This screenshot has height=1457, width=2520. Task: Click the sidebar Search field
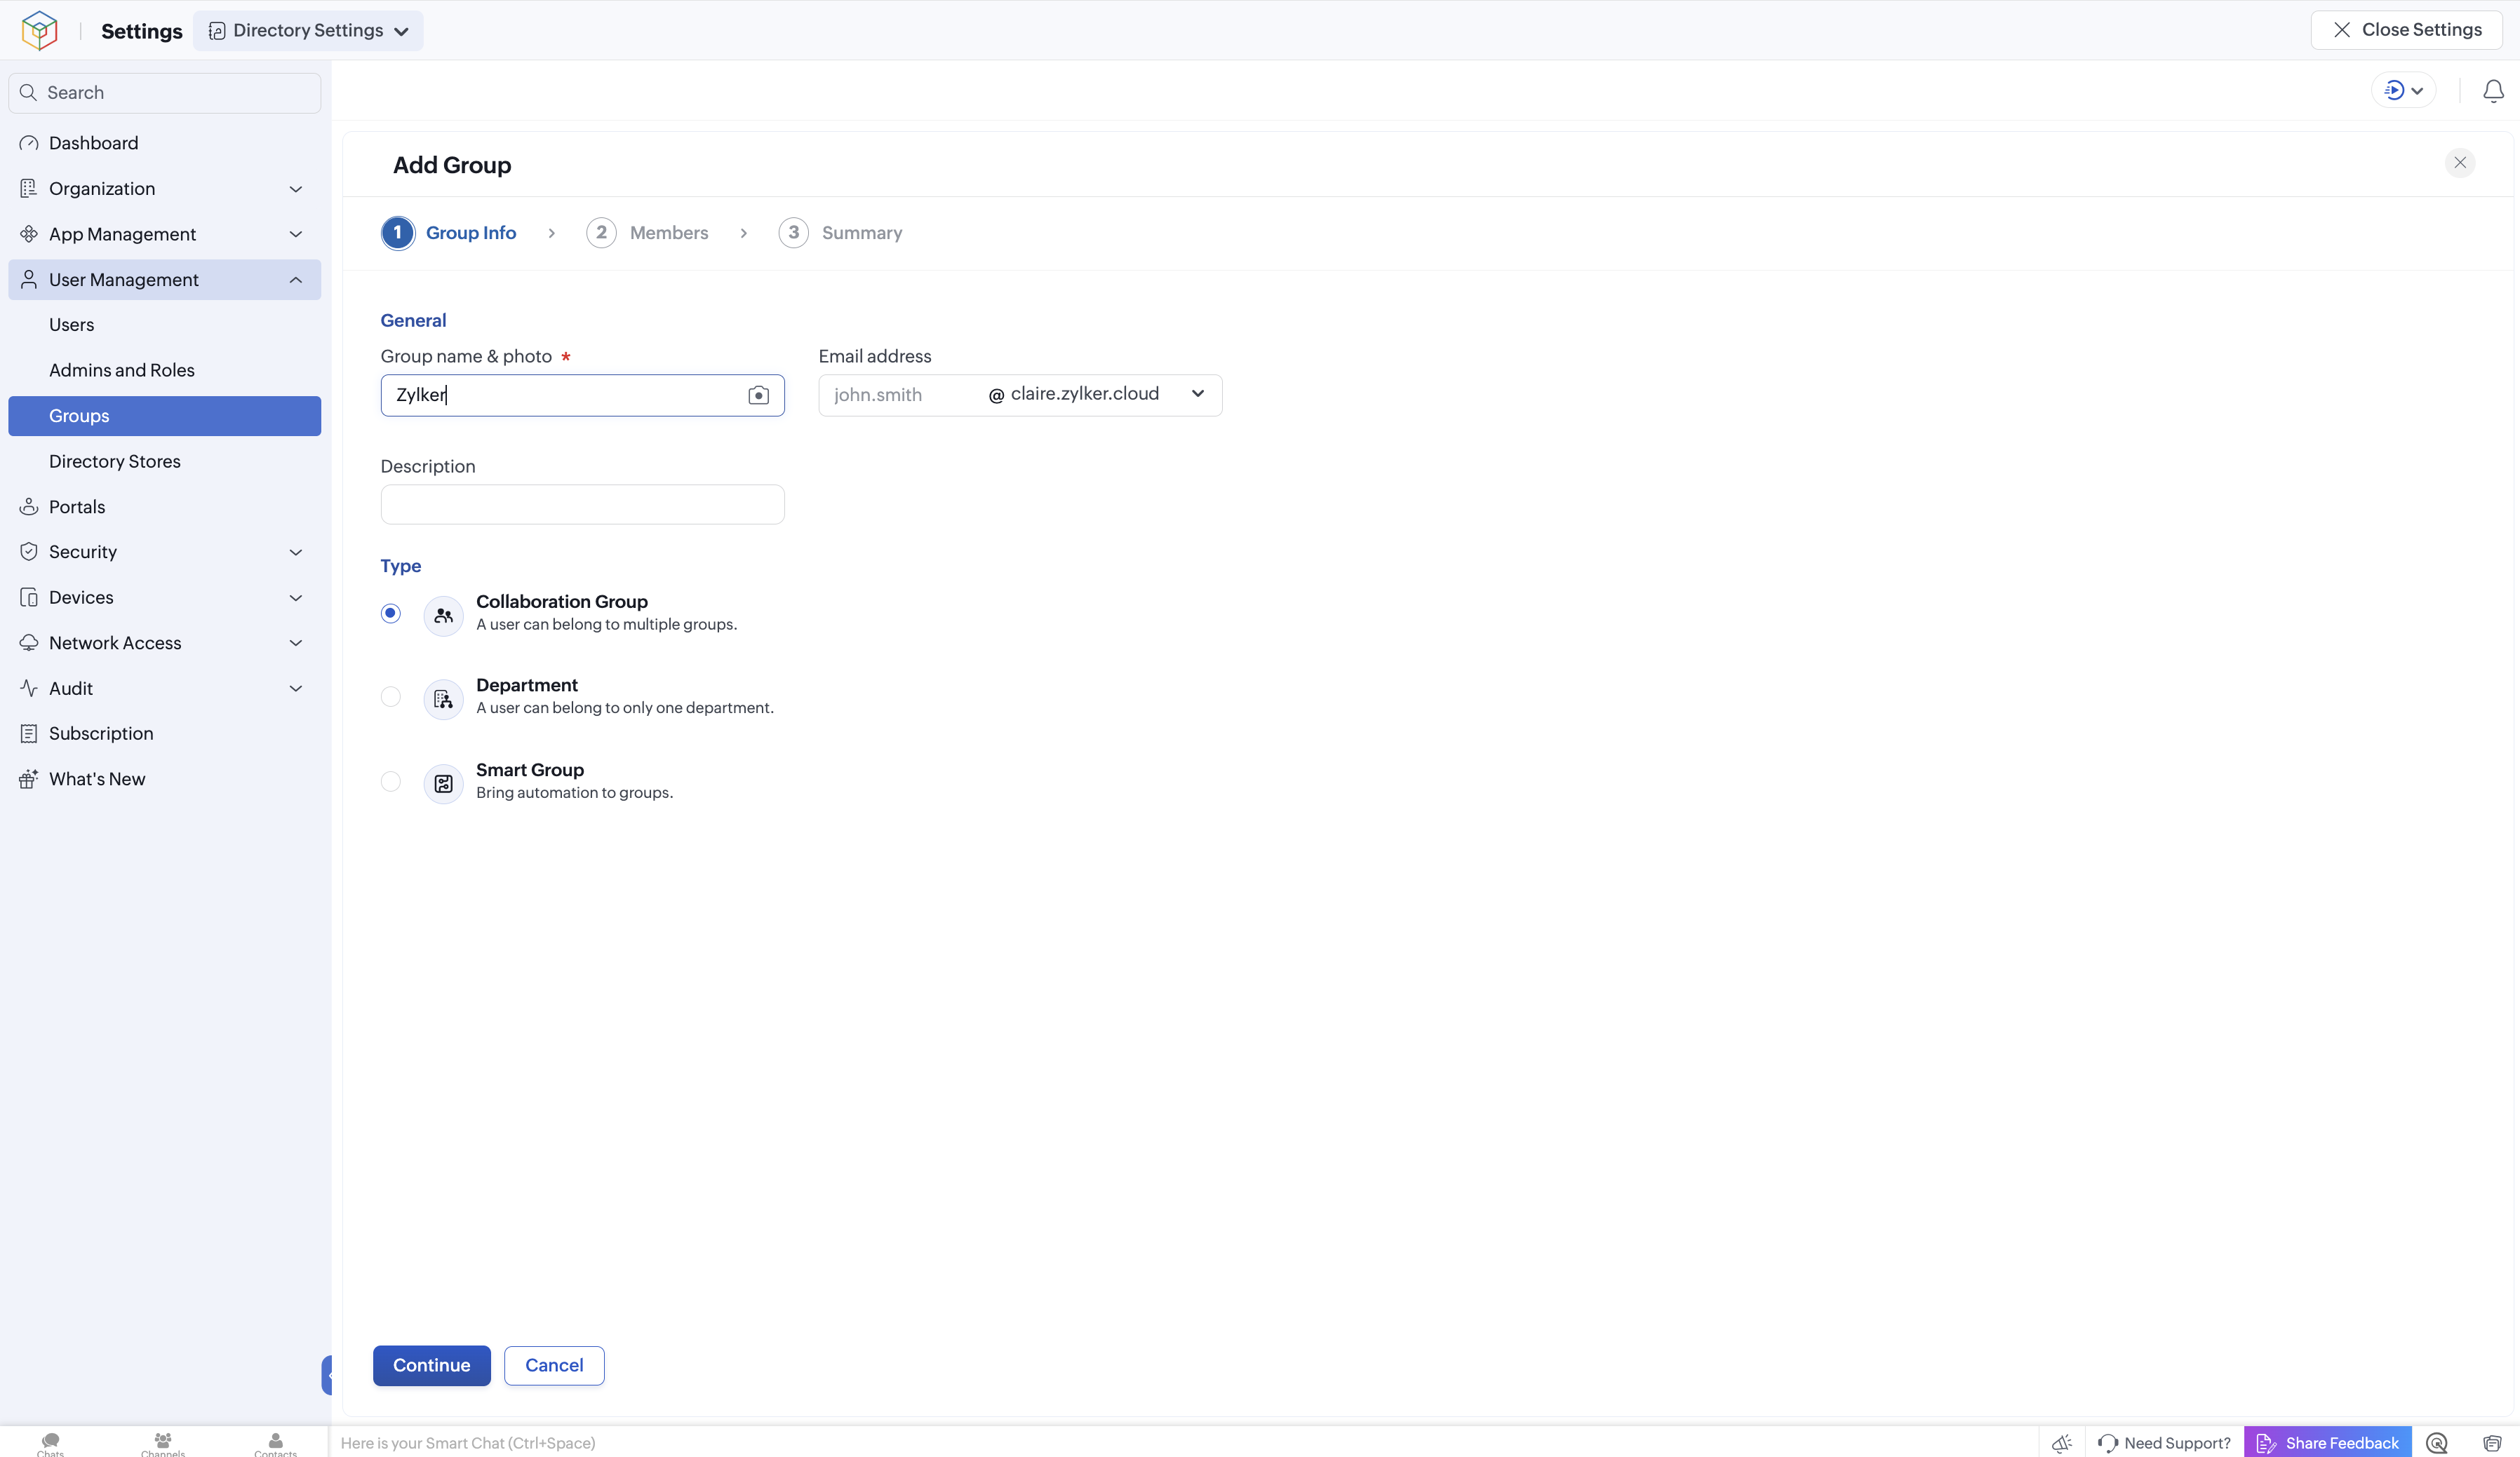(x=165, y=93)
